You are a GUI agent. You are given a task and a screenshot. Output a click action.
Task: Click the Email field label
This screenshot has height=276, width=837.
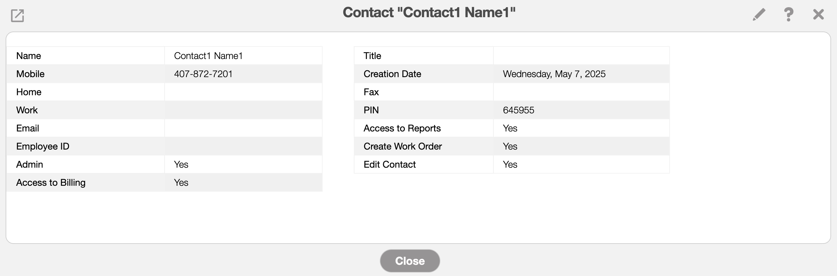click(27, 128)
